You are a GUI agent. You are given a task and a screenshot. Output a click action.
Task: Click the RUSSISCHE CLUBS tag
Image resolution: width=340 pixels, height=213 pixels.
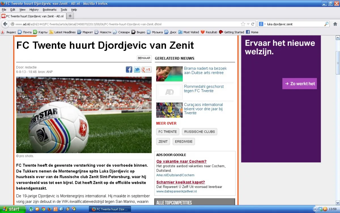tap(200, 132)
